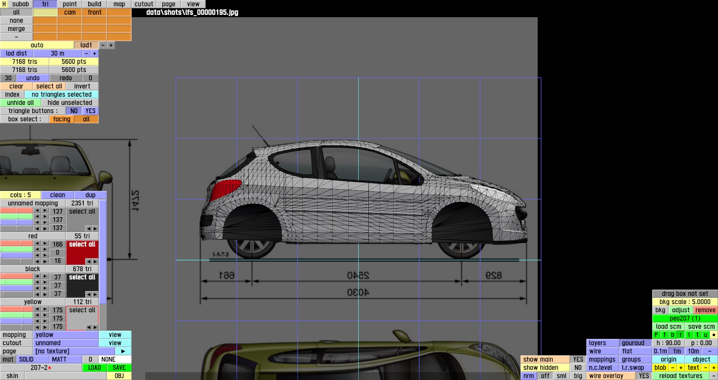Decrease red channel of unnamed mapping
The width and height of the screenshot is (718, 380).
[x=37, y=211]
